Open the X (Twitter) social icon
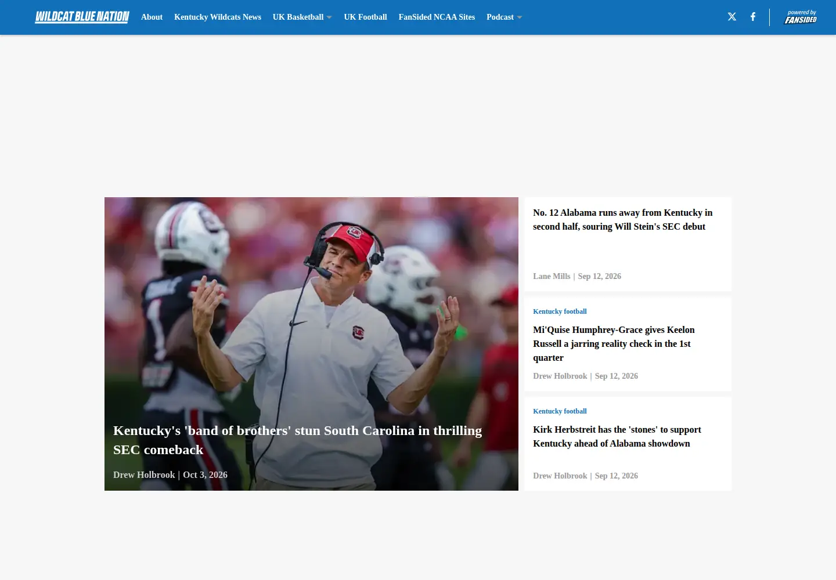The width and height of the screenshot is (836, 580). (x=732, y=17)
